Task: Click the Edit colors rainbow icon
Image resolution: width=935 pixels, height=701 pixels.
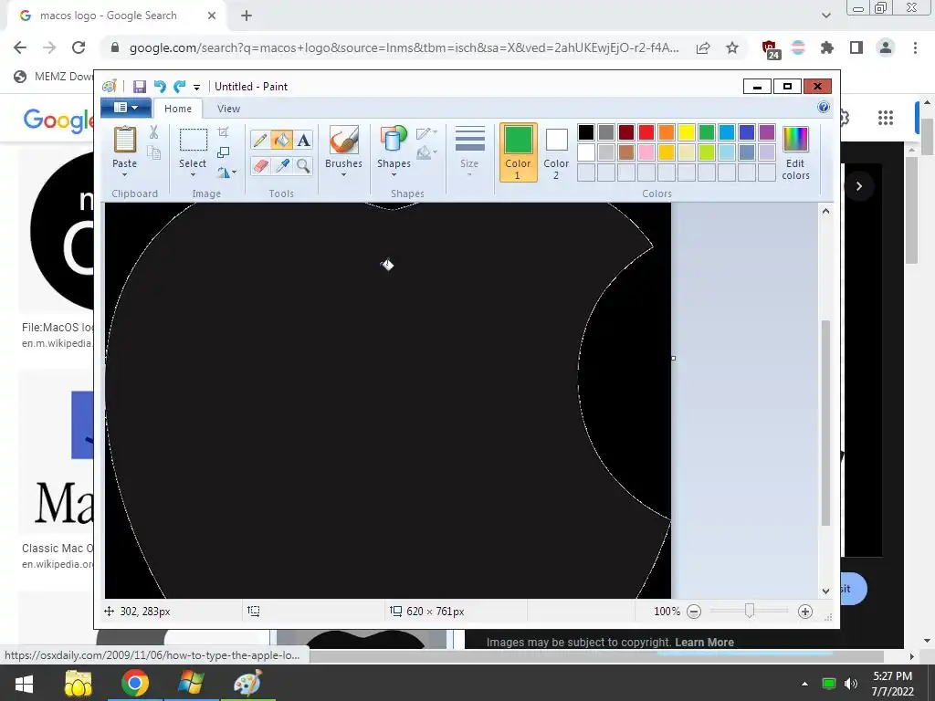Action: point(795,140)
